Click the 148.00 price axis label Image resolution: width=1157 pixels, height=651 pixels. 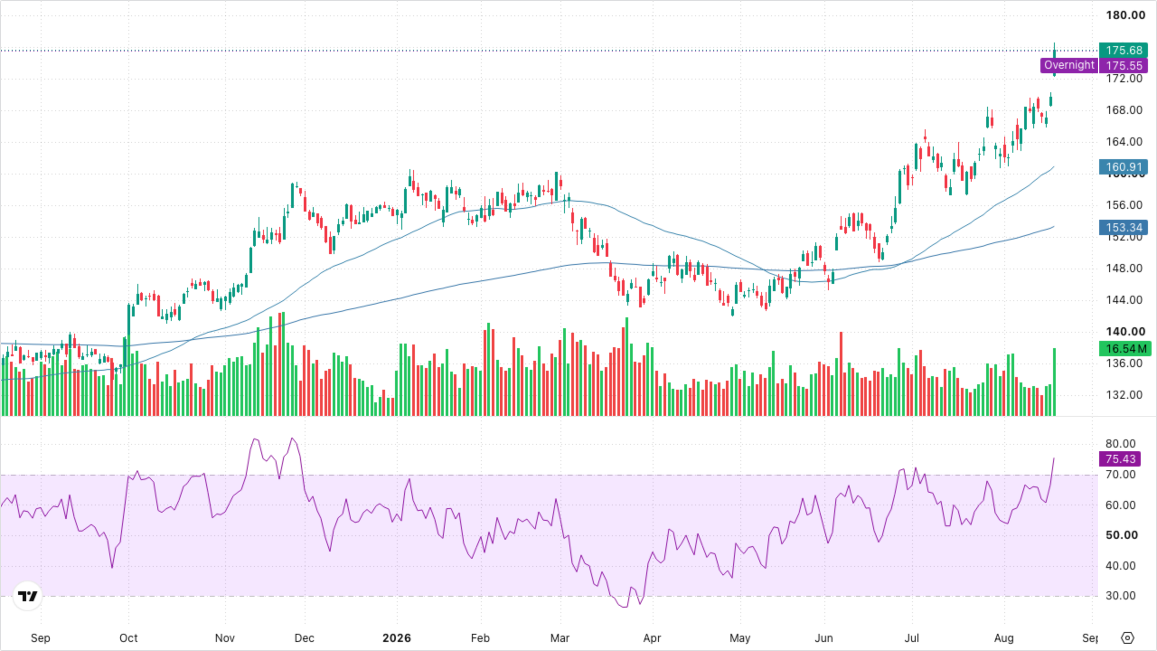click(1124, 269)
